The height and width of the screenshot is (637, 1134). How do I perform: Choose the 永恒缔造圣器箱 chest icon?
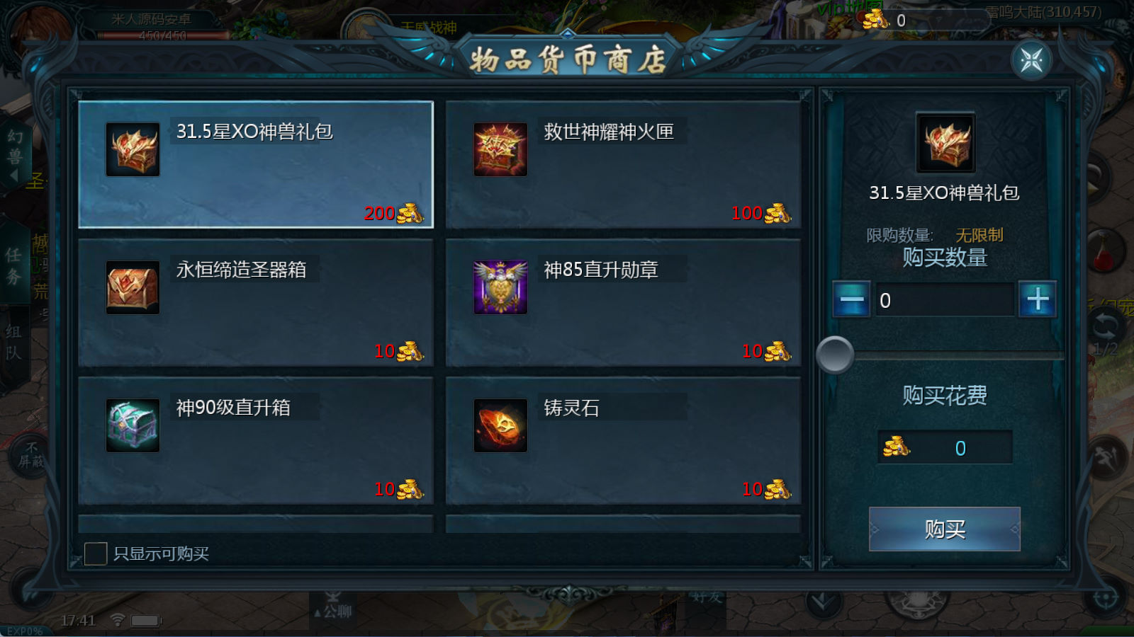coord(133,287)
